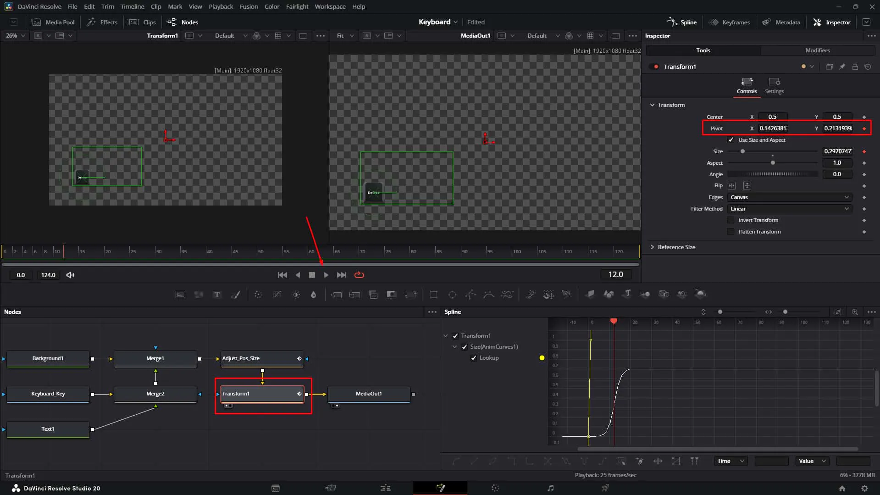Screen dimensions: 880x495
Task: Add a Text 3D tool from the toolbar
Action: (x=627, y=295)
